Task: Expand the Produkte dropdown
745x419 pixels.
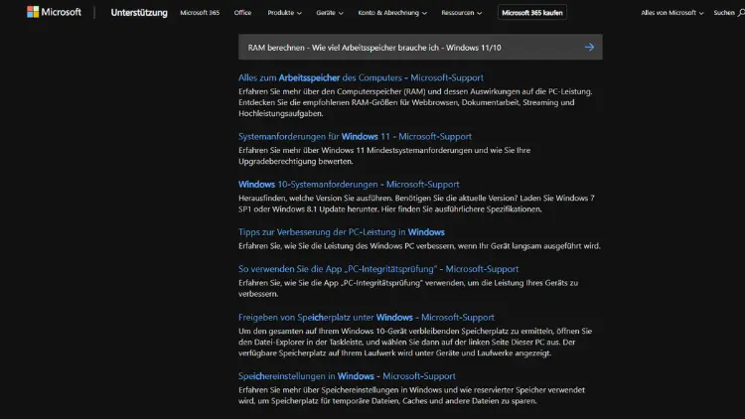Action: point(284,13)
